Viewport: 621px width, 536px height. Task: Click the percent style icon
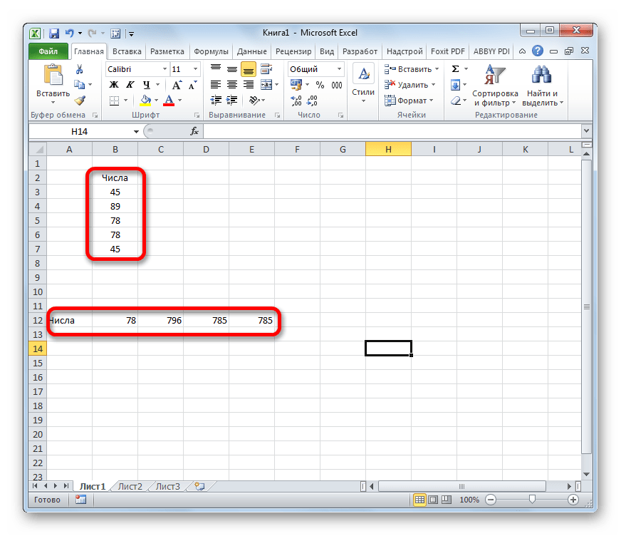pos(320,85)
